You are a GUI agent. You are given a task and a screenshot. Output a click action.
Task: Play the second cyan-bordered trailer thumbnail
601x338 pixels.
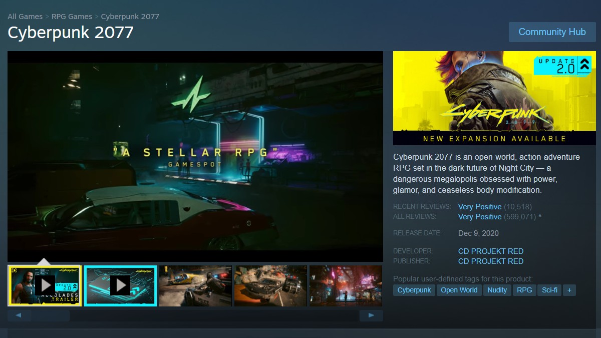[120, 285]
